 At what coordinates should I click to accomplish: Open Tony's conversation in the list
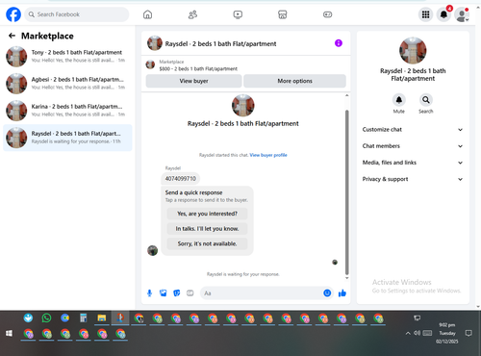point(67,56)
